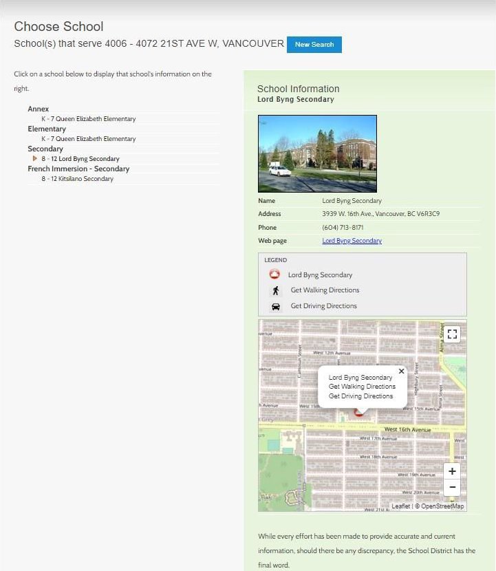This screenshot has height=571, width=496.
Task: Click Get Walking Directions in map popup
Action: coord(362,387)
